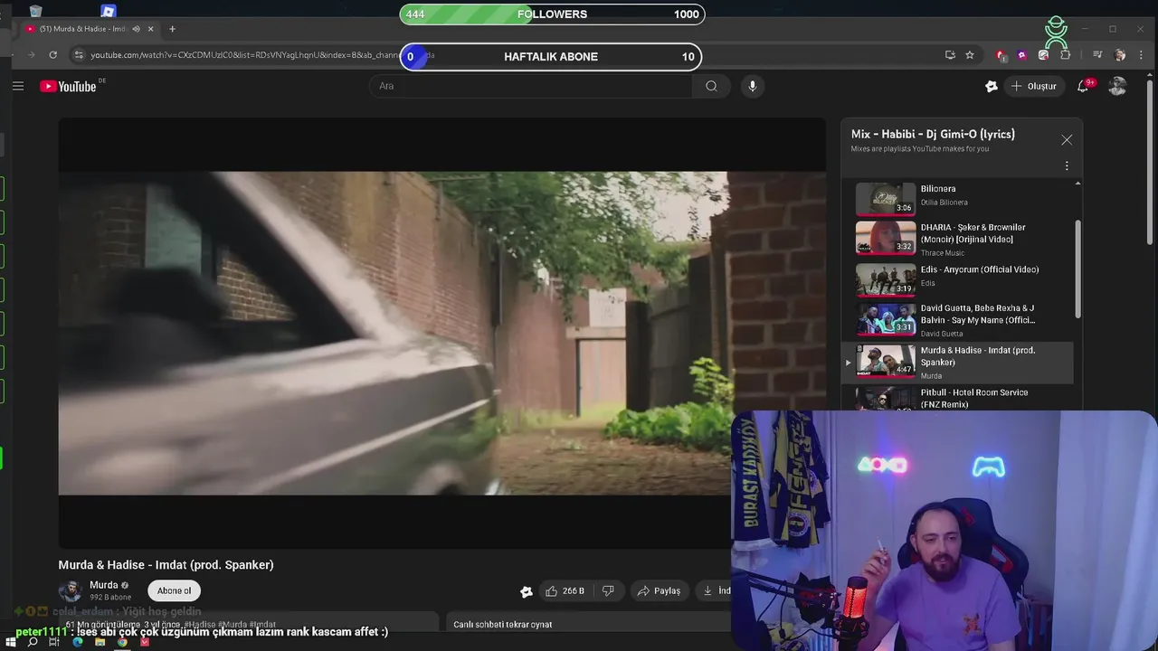Open Chrome from the taskbar

(x=122, y=642)
